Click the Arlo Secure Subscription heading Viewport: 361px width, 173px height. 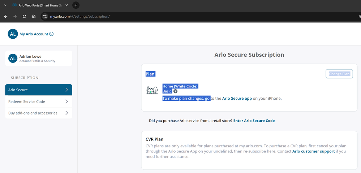pos(249,55)
